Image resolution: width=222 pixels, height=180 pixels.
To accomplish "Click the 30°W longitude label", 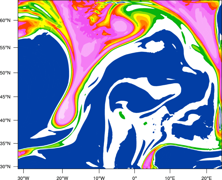I will point(23,178).
